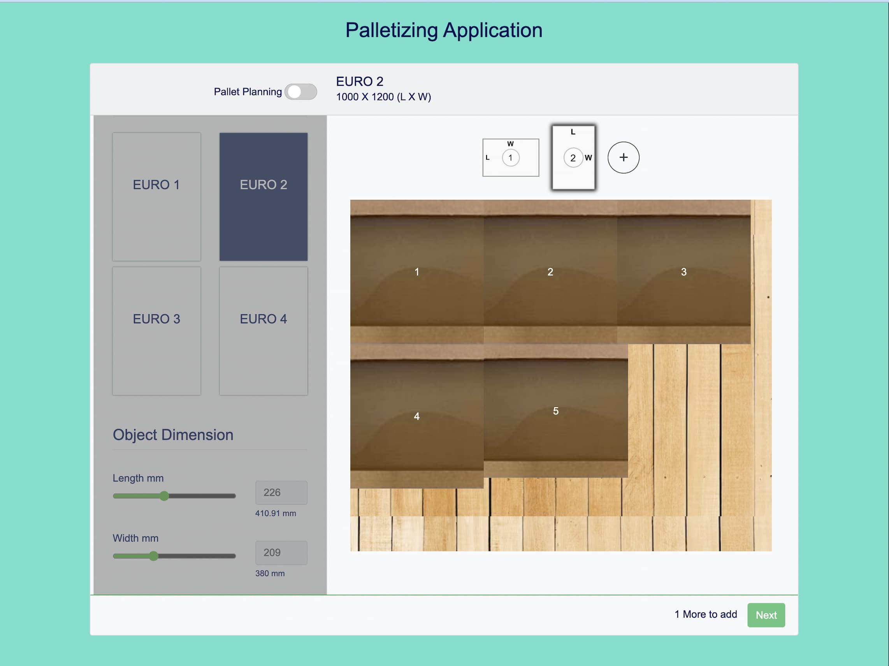Click the Length input field showing 226
The image size is (889, 666).
[x=281, y=492]
